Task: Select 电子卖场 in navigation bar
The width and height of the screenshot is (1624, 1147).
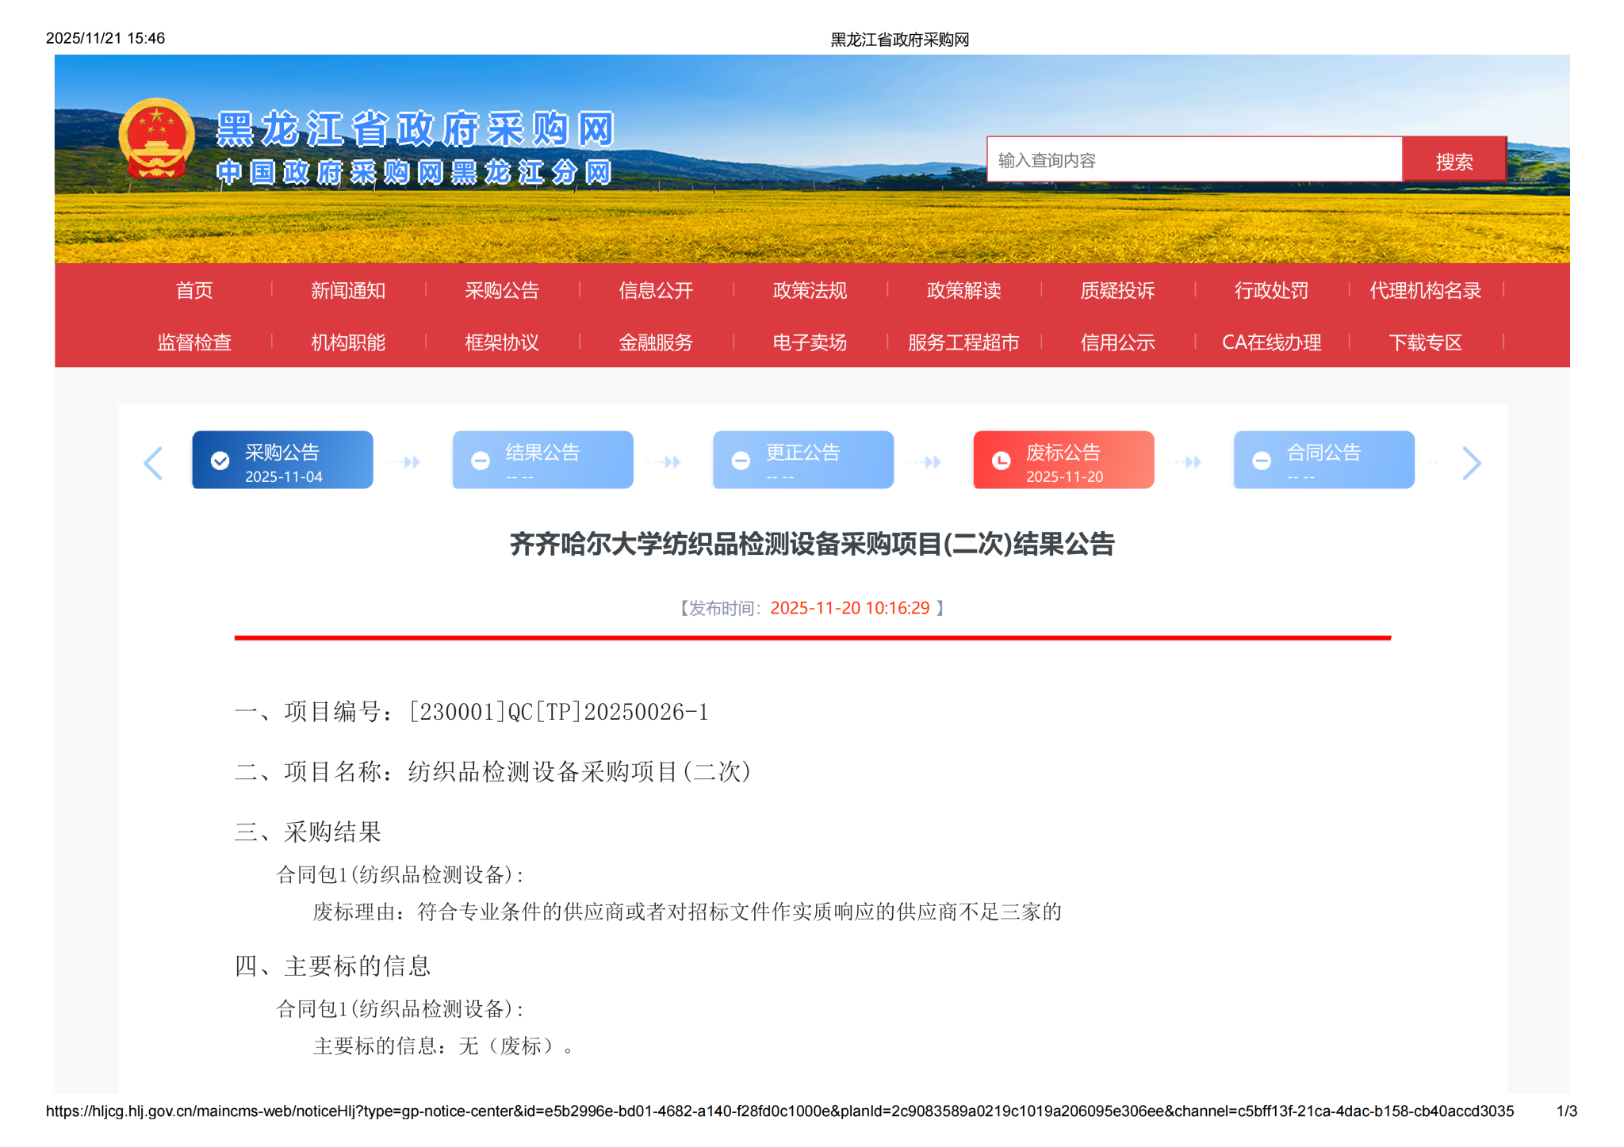Action: (x=810, y=342)
